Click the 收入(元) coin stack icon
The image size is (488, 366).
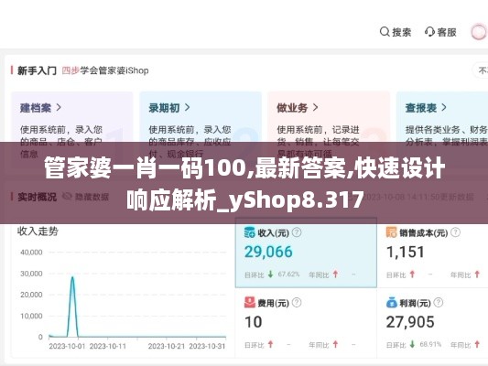(x=250, y=232)
